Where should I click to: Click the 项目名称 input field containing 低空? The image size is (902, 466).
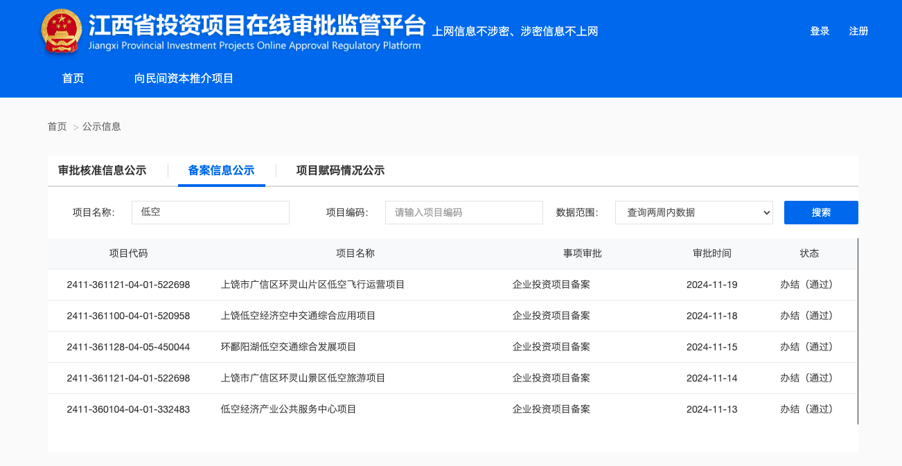(210, 213)
